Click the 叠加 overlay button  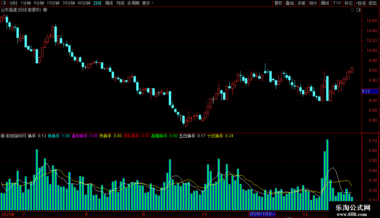(290, 3)
